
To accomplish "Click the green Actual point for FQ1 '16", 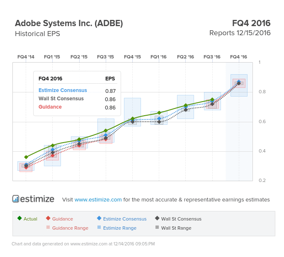I will (x=159, y=113).
